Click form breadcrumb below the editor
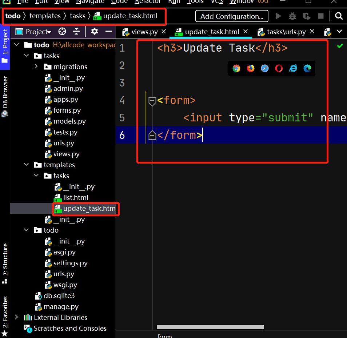This screenshot has width=347, height=338. pos(164,336)
